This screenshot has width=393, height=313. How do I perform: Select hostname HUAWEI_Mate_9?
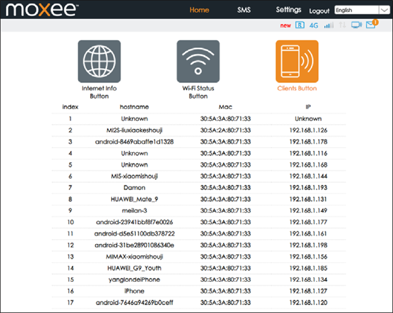click(x=134, y=199)
